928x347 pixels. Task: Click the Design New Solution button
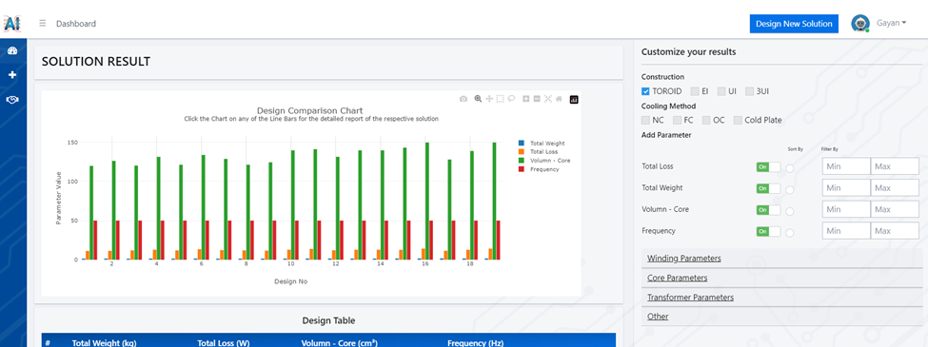point(794,24)
